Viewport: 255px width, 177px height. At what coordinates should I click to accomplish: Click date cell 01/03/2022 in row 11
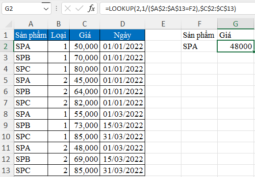[123, 148]
